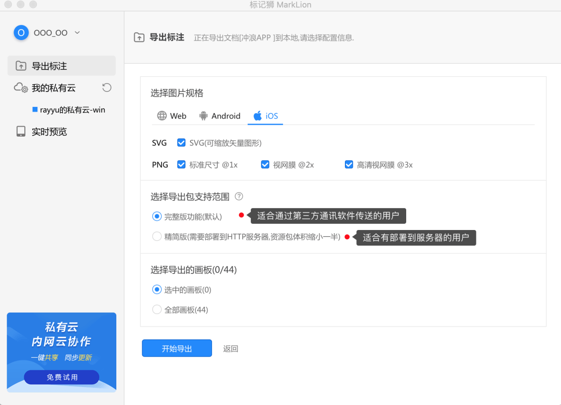Toggle the 视网膜 @2x checkbox
561x405 pixels.
265,165
